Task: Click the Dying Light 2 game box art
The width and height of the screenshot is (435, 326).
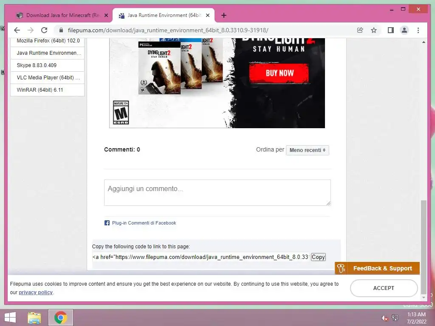Action: coord(159,68)
